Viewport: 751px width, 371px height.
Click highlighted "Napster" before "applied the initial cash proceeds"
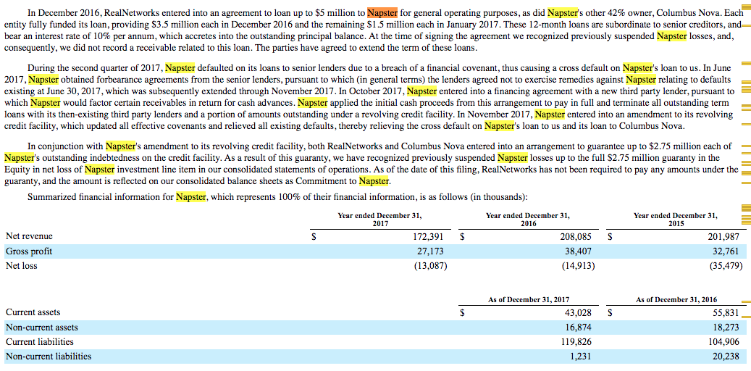[x=313, y=103]
